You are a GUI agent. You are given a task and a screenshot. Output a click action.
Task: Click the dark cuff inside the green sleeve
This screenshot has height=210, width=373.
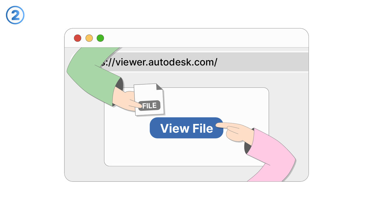click(119, 85)
